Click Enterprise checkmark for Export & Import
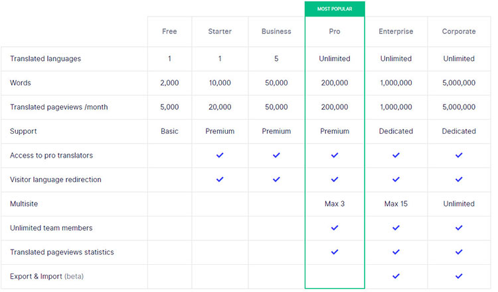Screen dimensions: 498x292 coord(396,276)
